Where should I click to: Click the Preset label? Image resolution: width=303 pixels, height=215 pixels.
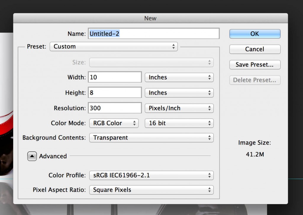click(36, 46)
